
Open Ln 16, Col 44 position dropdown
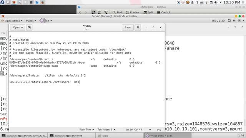[138, 130]
